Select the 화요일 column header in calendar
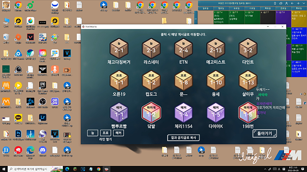 click(x=237, y=8)
